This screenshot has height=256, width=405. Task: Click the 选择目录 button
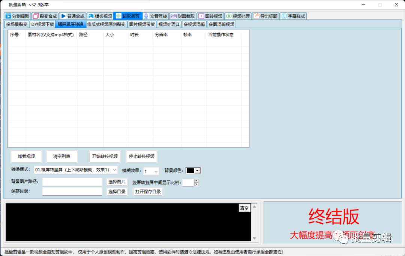pos(117,192)
